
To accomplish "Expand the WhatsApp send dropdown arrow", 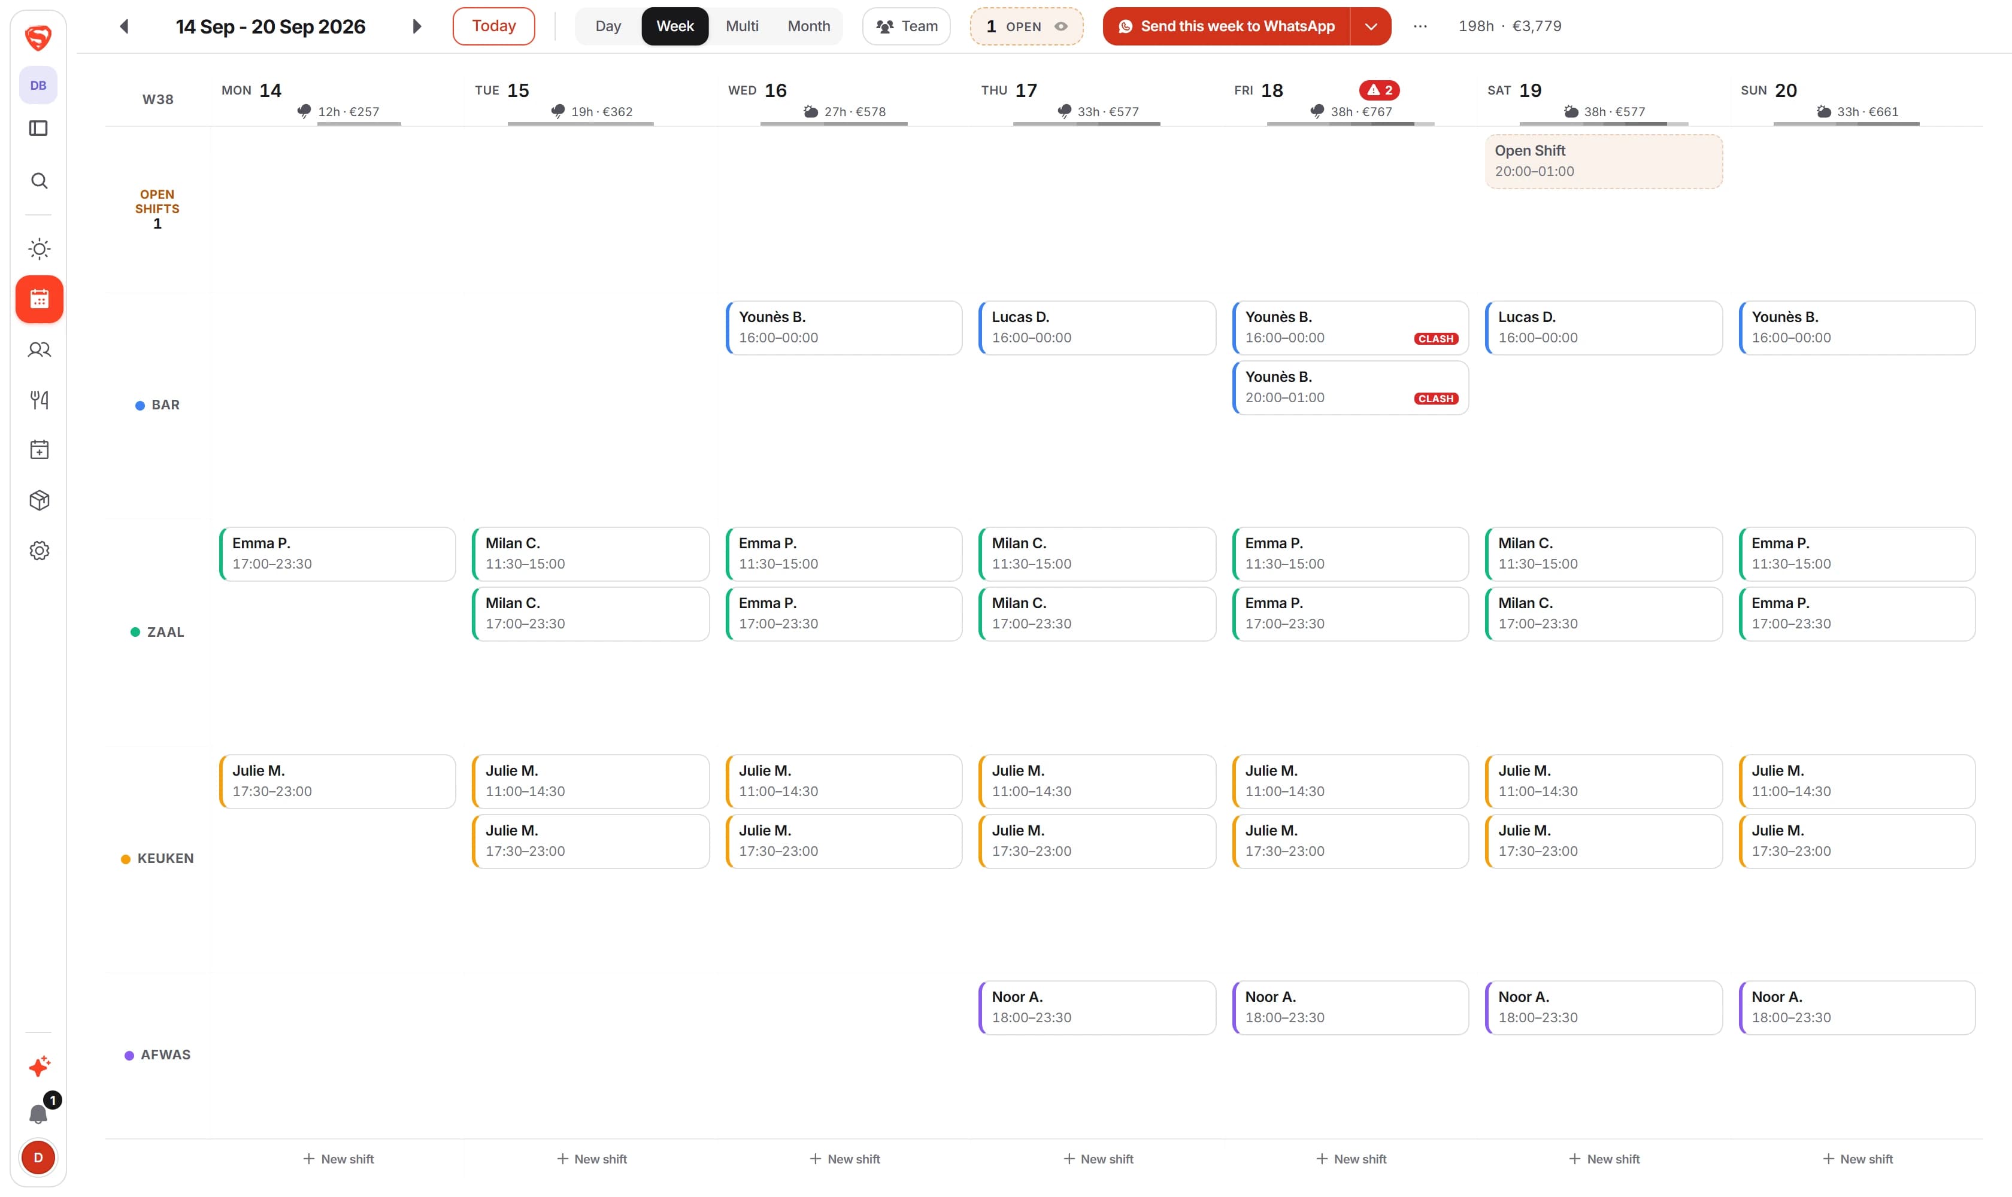I will tap(1371, 26).
